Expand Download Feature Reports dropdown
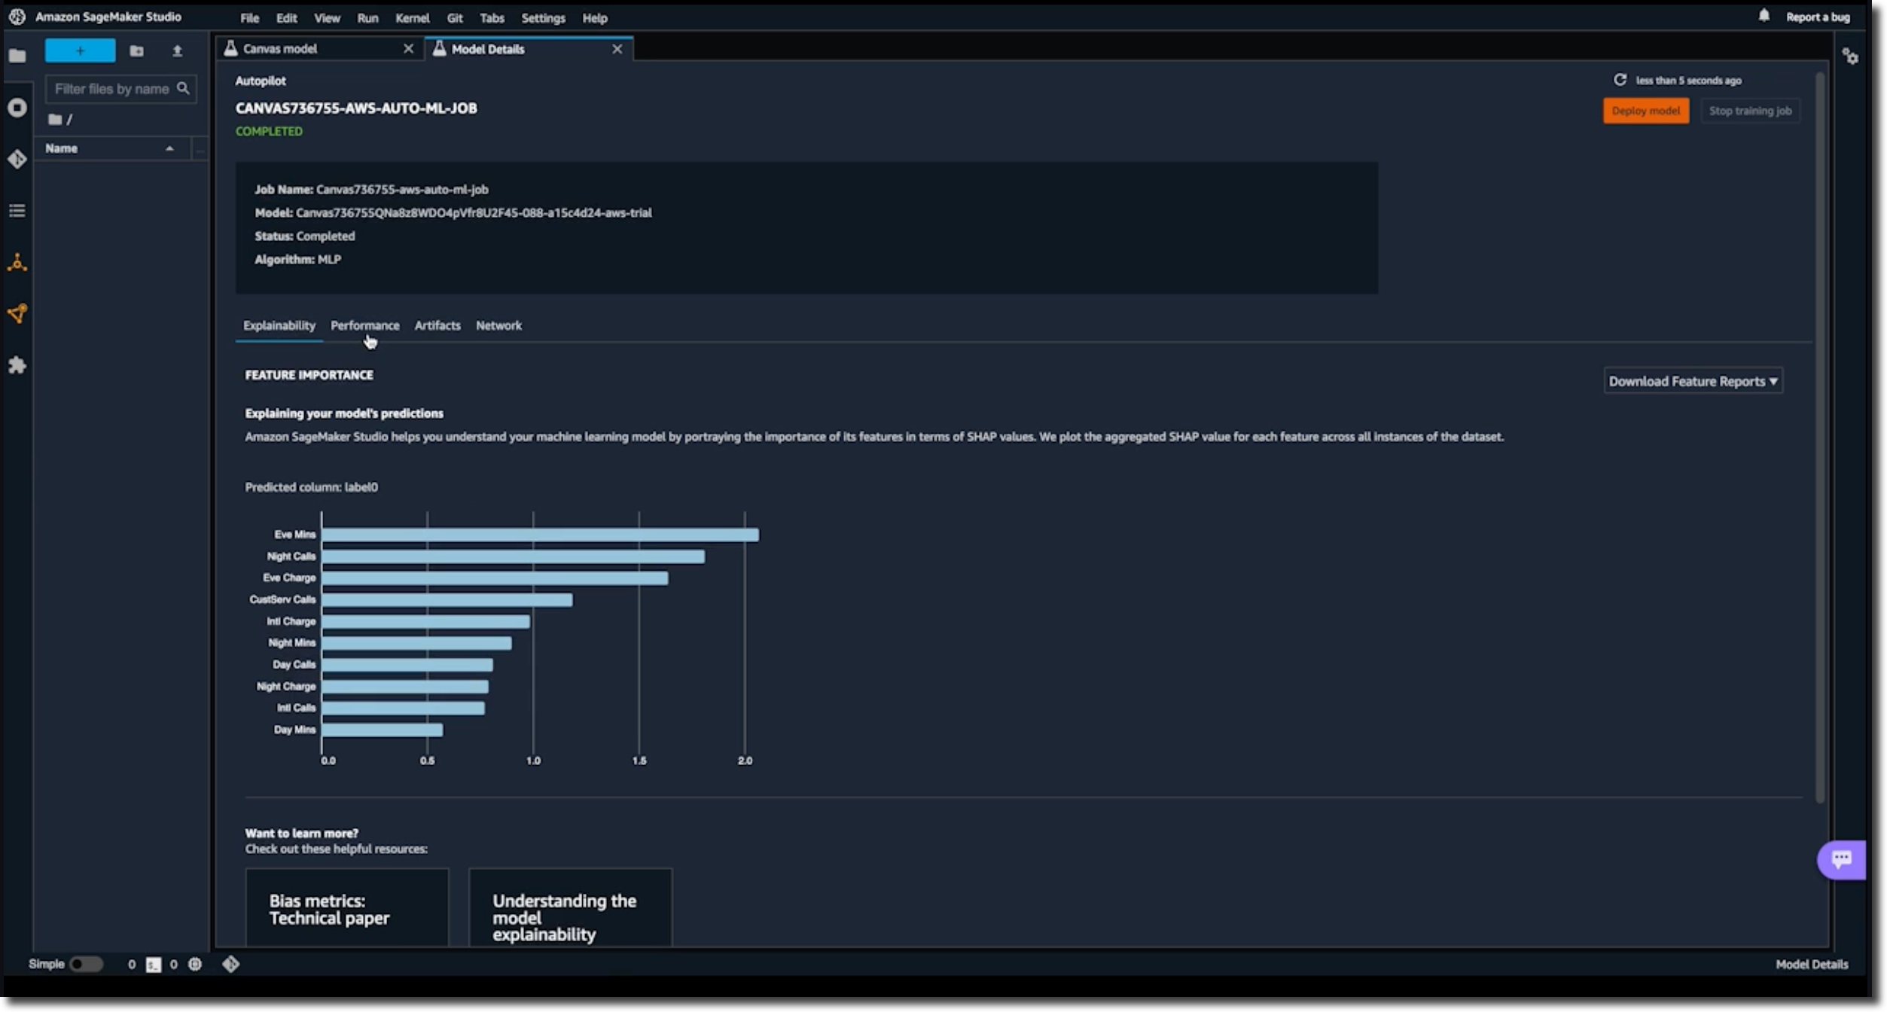Image resolution: width=1887 pixels, height=1012 pixels. 1692,381
